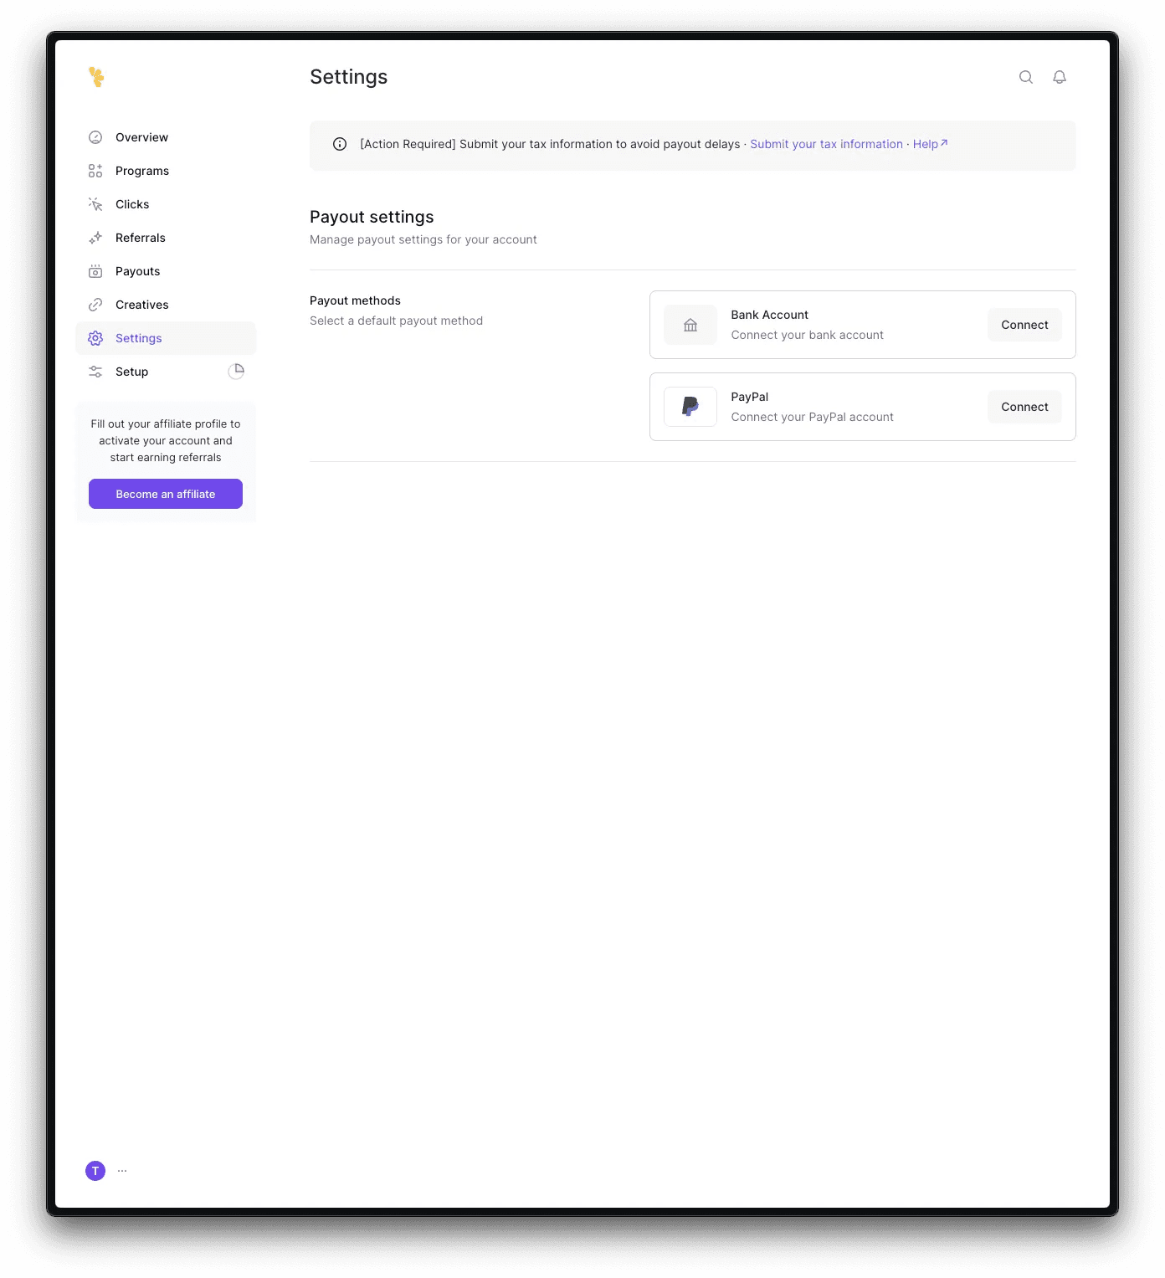The height and width of the screenshot is (1278, 1165).
Task: Open the Creatives section
Action: 166,305
